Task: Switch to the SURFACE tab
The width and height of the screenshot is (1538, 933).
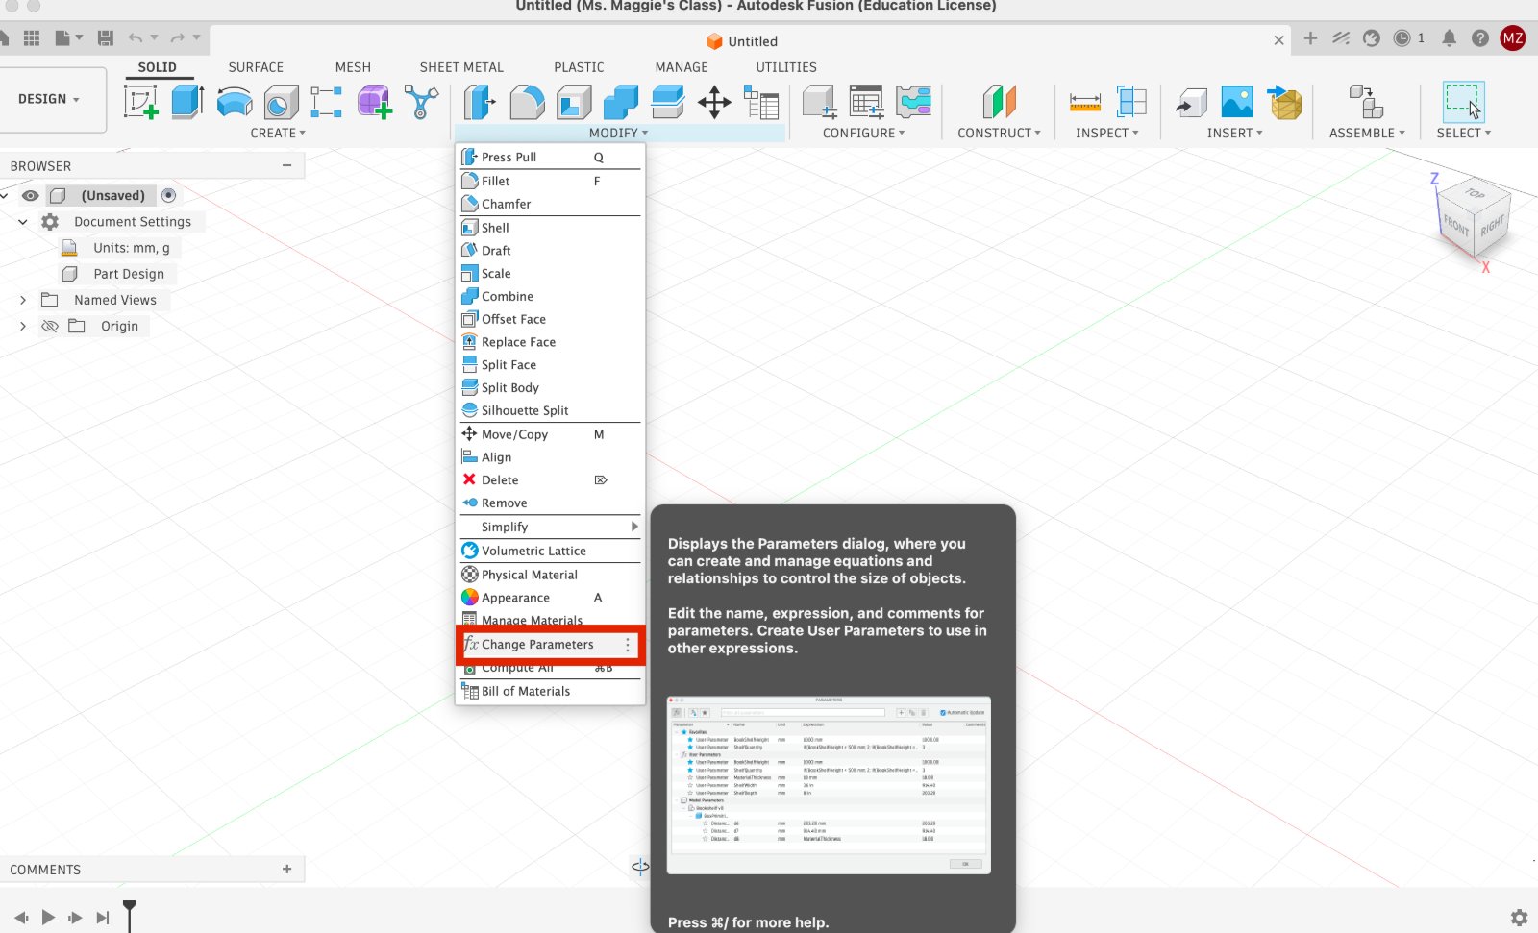Action: coord(256,67)
